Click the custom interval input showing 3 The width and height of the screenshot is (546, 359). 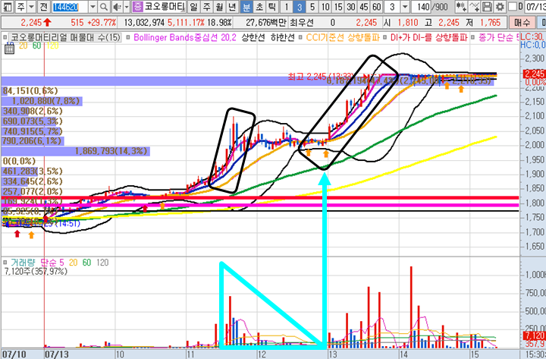pyautogui.click(x=392, y=7)
